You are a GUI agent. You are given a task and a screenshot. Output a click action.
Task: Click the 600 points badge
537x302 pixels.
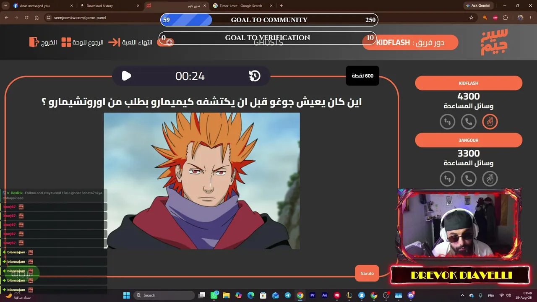tap(362, 76)
